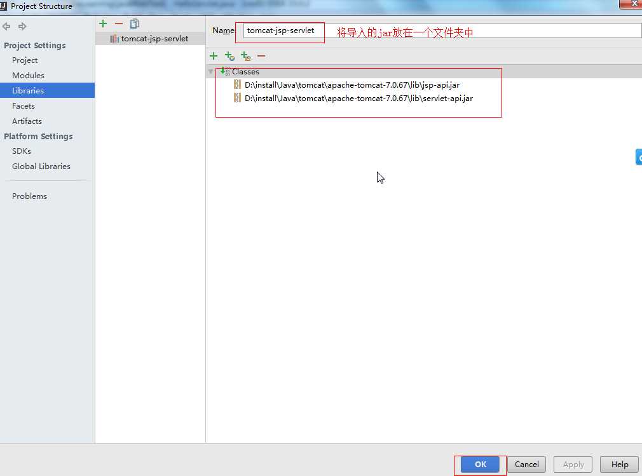642x476 pixels.
Task: Open Global Libraries settings
Action: pyautogui.click(x=41, y=166)
